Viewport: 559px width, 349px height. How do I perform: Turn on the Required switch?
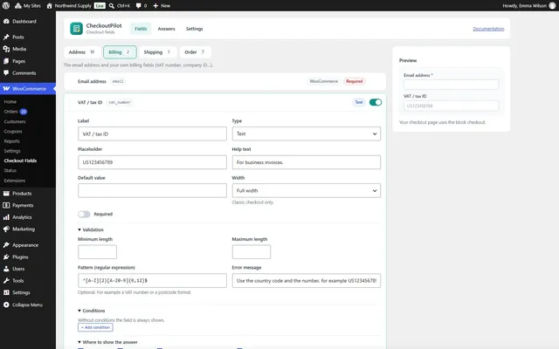point(84,214)
